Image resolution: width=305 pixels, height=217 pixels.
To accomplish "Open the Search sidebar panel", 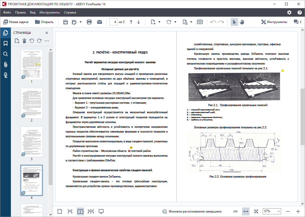I will pyautogui.click(x=6, y=54).
